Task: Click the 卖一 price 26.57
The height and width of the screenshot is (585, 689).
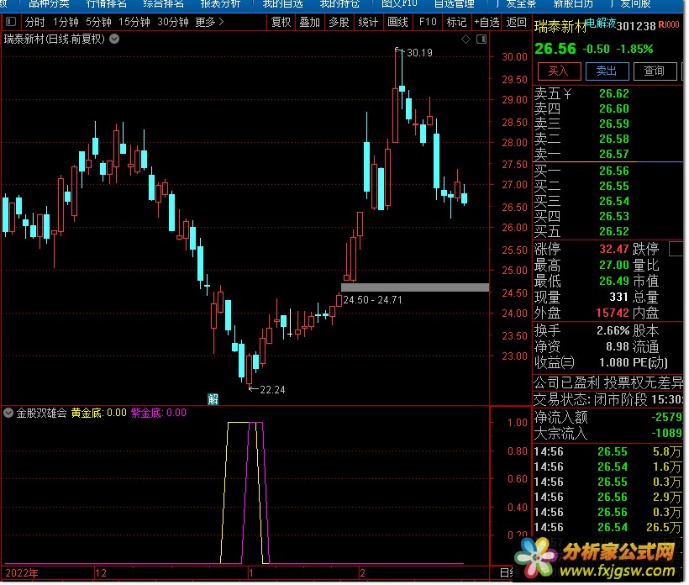Action: [x=616, y=155]
